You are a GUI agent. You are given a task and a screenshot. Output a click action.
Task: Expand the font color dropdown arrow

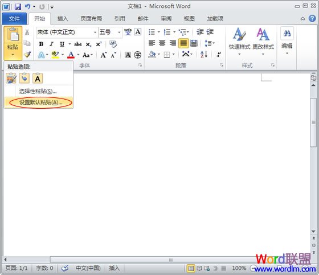pos(78,55)
